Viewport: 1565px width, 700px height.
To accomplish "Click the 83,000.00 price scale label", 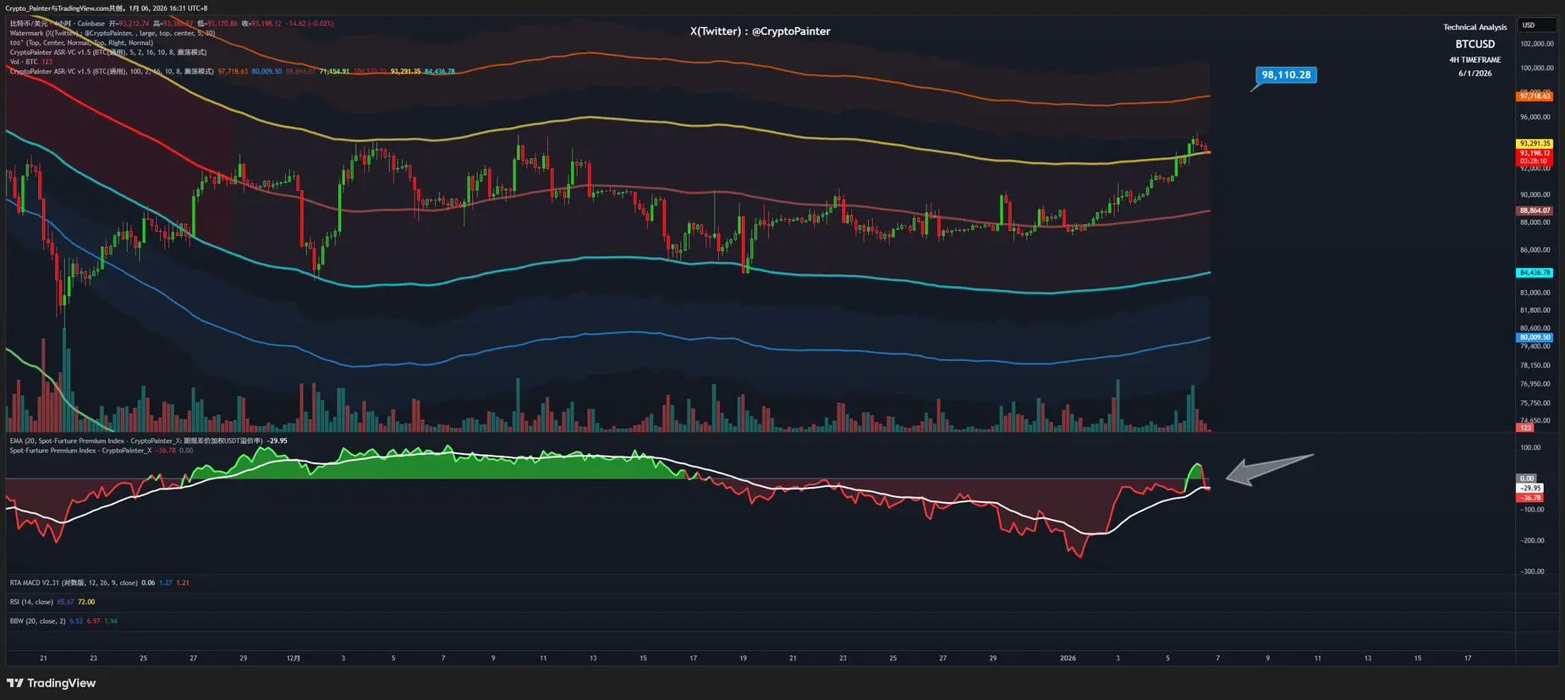I will (1535, 293).
